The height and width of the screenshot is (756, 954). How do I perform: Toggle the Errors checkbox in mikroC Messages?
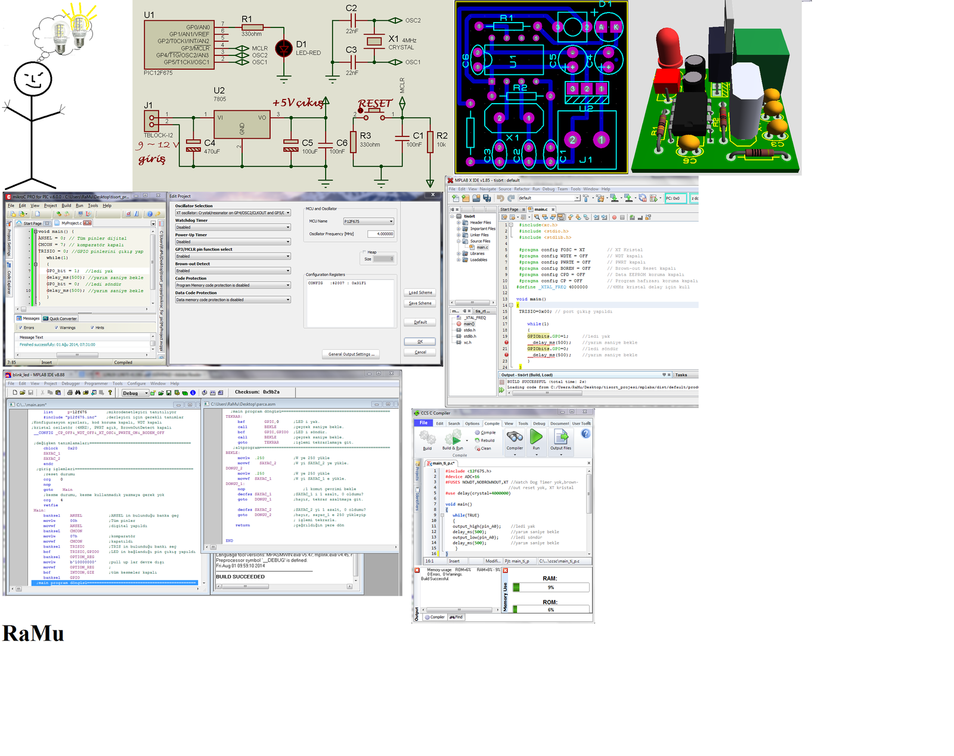(x=20, y=328)
